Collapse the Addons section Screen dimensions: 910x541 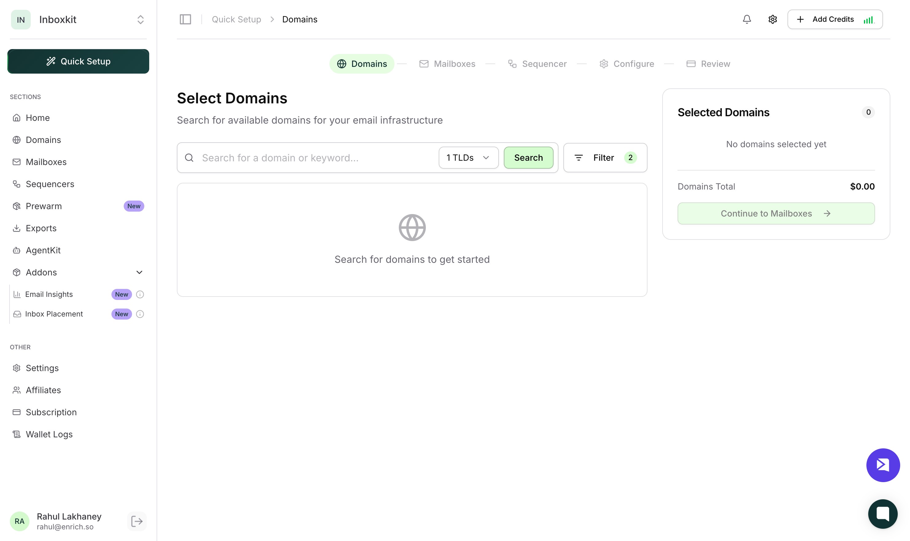pyautogui.click(x=139, y=272)
